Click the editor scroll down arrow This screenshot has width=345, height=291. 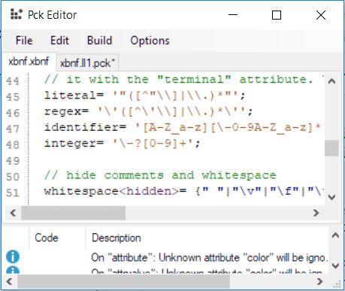(x=331, y=197)
